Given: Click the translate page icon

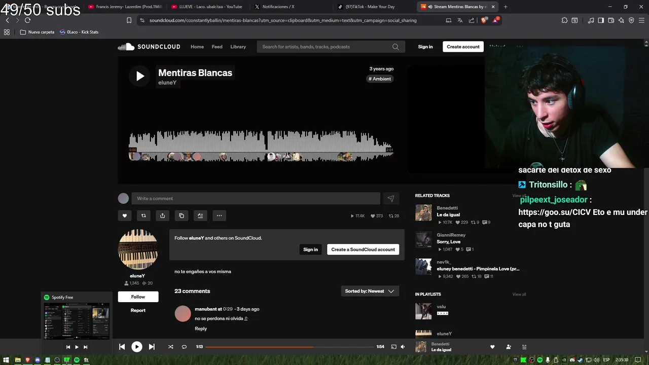Looking at the screenshot, I should coord(460,20).
